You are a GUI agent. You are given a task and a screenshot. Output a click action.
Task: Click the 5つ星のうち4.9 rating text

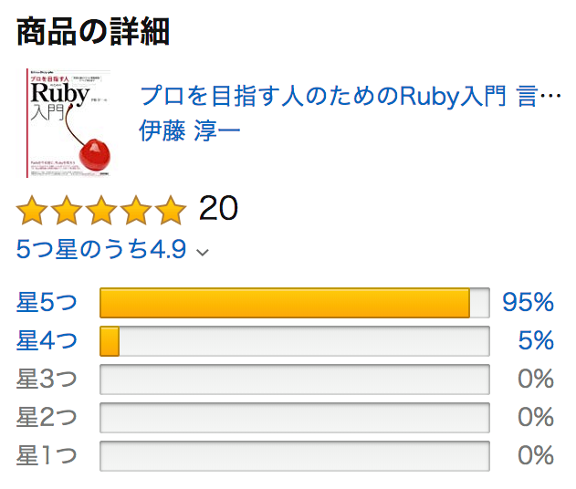click(101, 249)
